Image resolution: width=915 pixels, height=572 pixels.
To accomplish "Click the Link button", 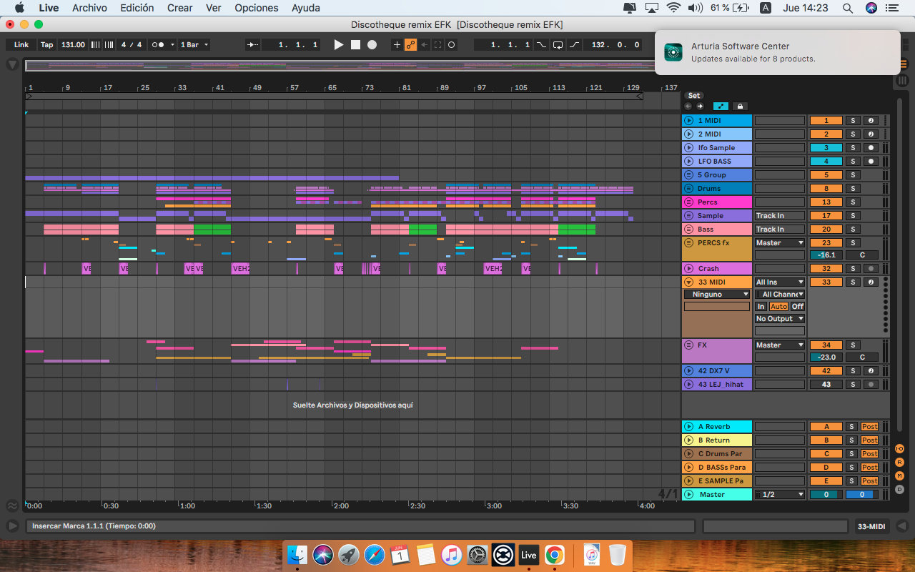I will (x=21, y=44).
